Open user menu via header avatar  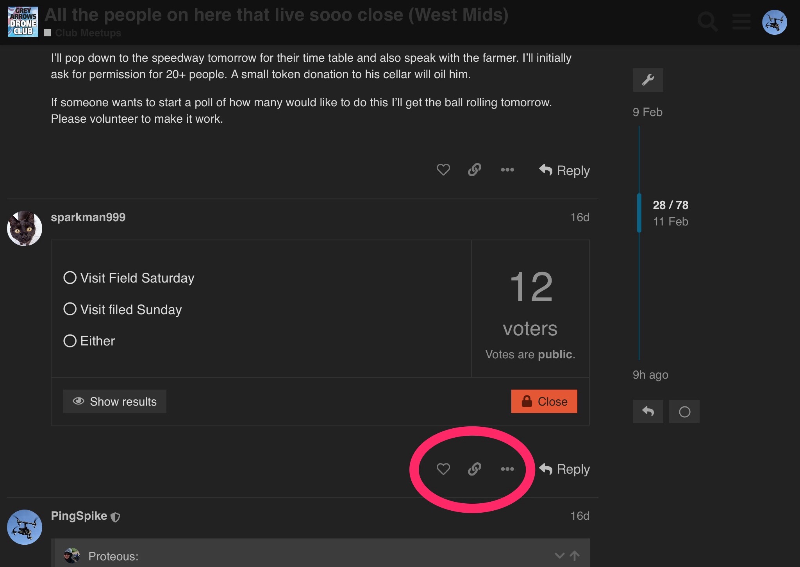click(x=774, y=22)
